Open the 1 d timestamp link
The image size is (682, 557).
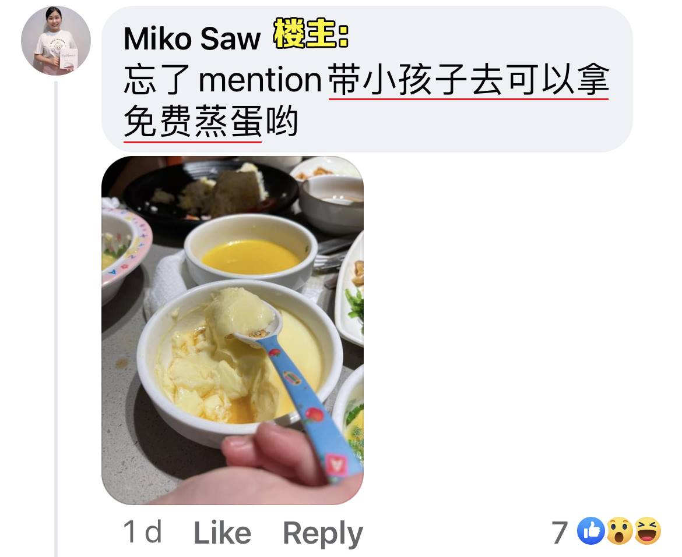pyautogui.click(x=143, y=532)
